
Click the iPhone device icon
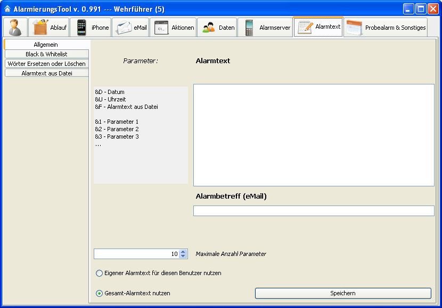(x=81, y=28)
